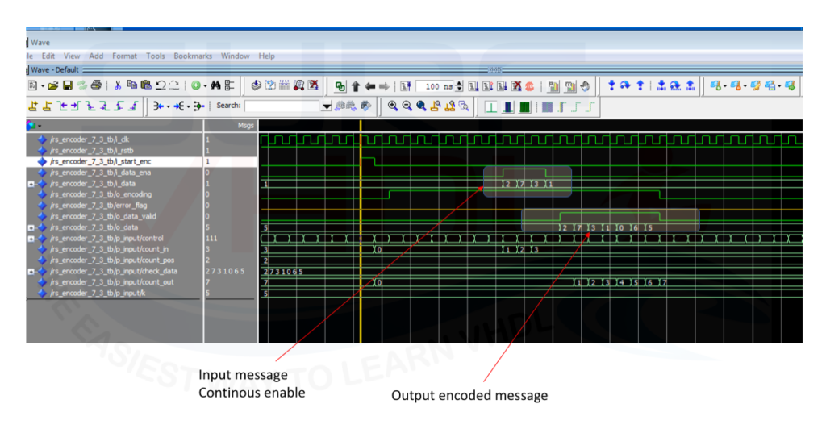Select the o_encoding signal row

[x=115, y=194]
